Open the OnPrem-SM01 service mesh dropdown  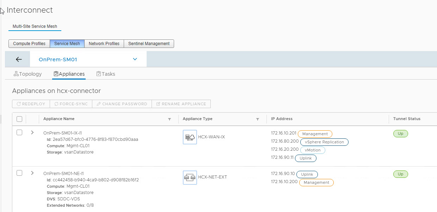135,59
